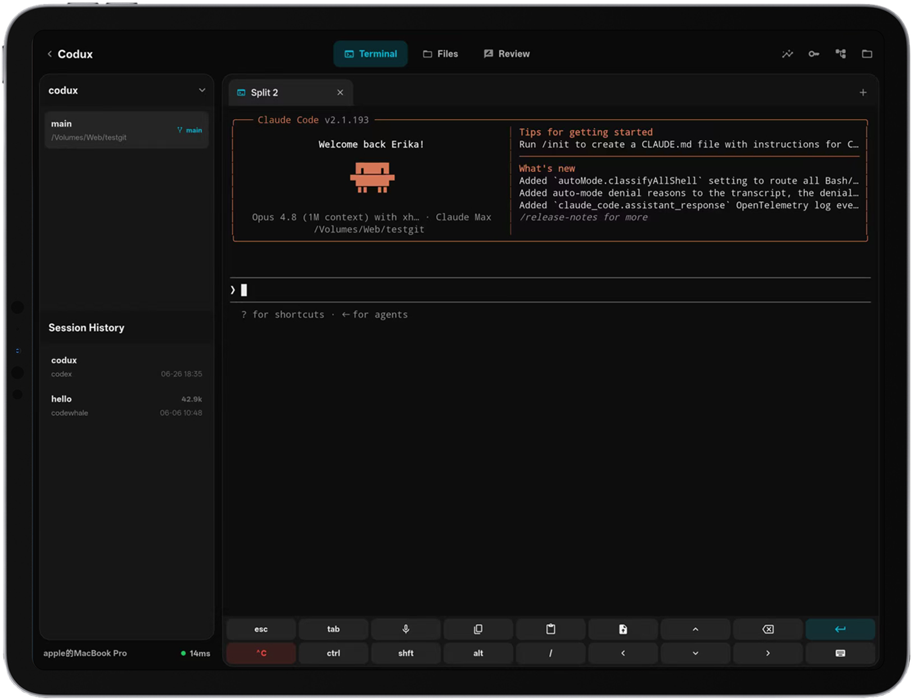
Task: Tap the down arrow key
Action: click(696, 653)
